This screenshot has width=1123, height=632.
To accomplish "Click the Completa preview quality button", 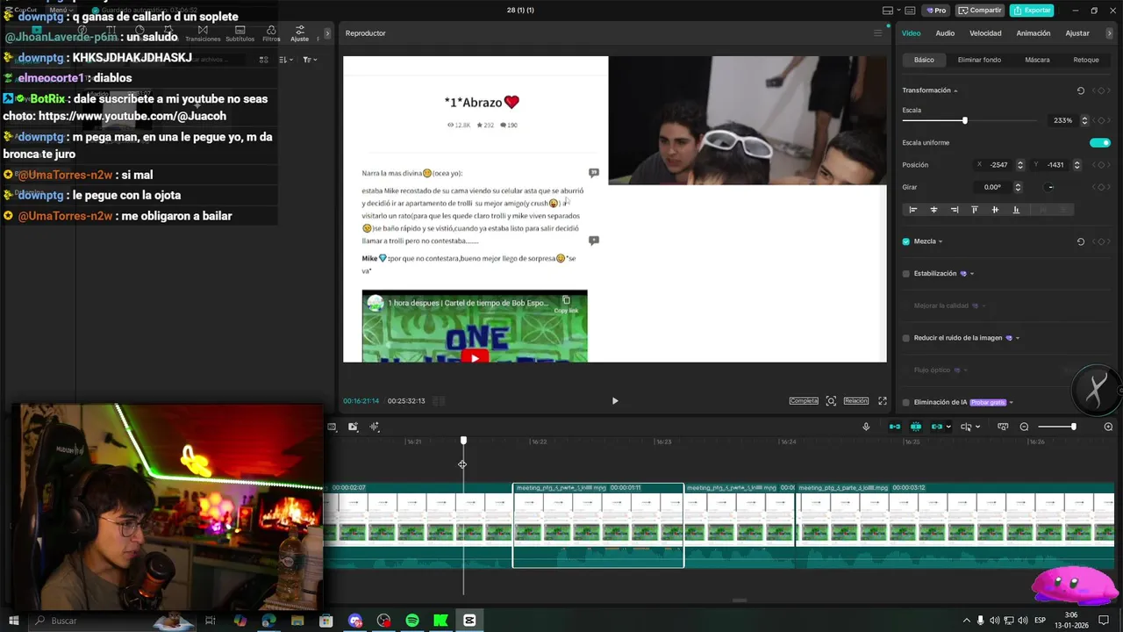I will [x=804, y=401].
